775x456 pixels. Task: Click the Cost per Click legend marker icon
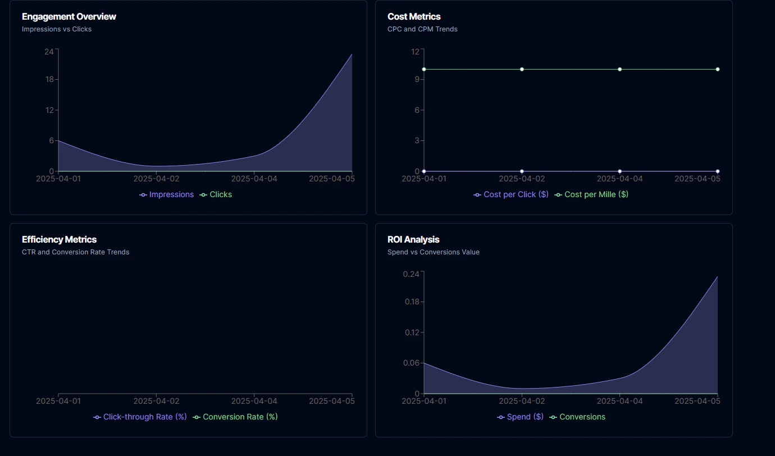point(476,194)
